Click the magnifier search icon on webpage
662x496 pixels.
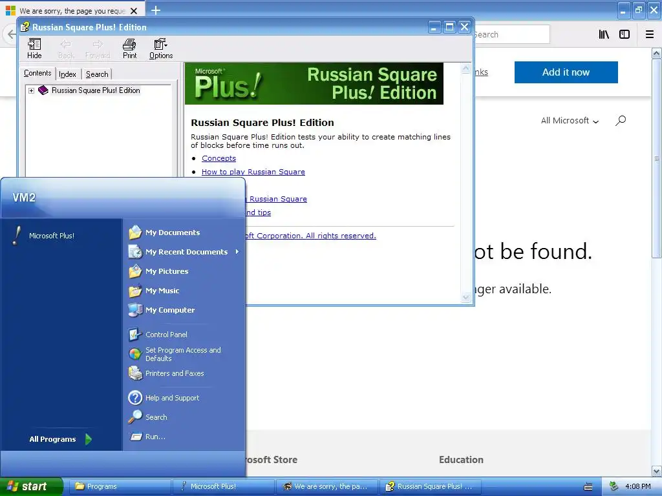[x=620, y=121]
